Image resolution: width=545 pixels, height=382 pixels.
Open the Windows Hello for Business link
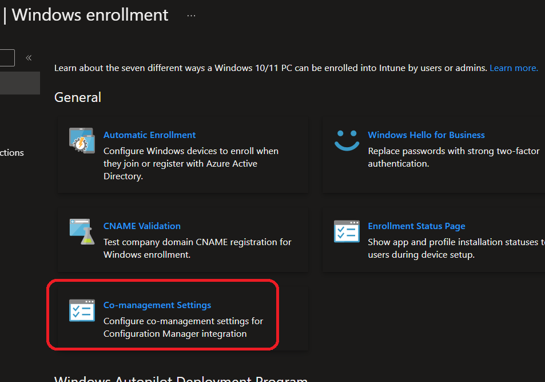point(426,135)
